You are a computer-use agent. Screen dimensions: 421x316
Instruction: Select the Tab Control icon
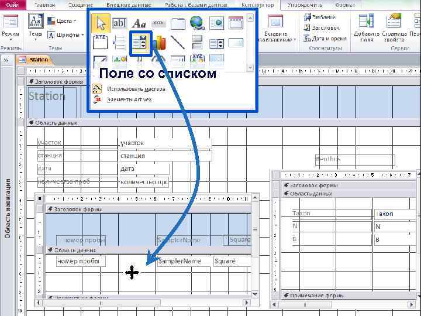tap(178, 23)
